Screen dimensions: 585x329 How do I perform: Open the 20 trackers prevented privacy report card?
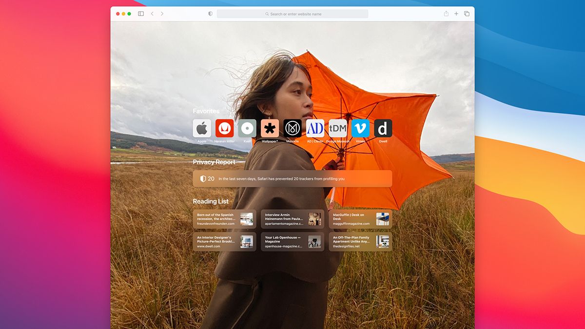tap(292, 178)
